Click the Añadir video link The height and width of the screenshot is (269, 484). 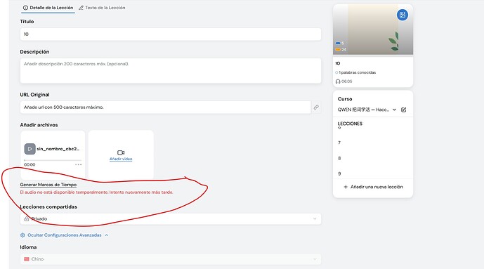[x=121, y=159]
